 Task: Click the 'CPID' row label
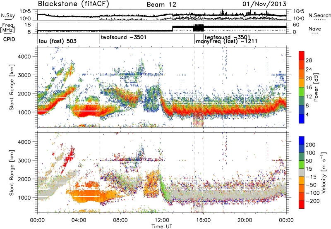point(9,39)
